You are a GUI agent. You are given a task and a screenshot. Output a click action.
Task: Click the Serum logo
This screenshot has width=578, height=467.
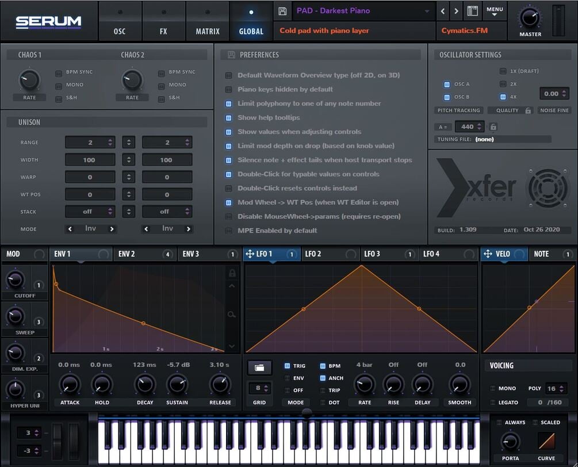(48, 22)
